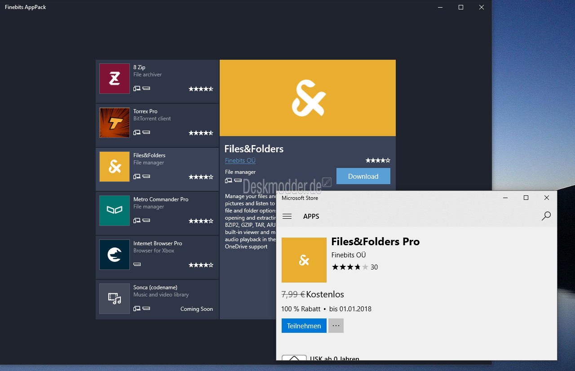The image size is (575, 371).
Task: Select the APPS heading in Microsoft Store
Action: [311, 216]
